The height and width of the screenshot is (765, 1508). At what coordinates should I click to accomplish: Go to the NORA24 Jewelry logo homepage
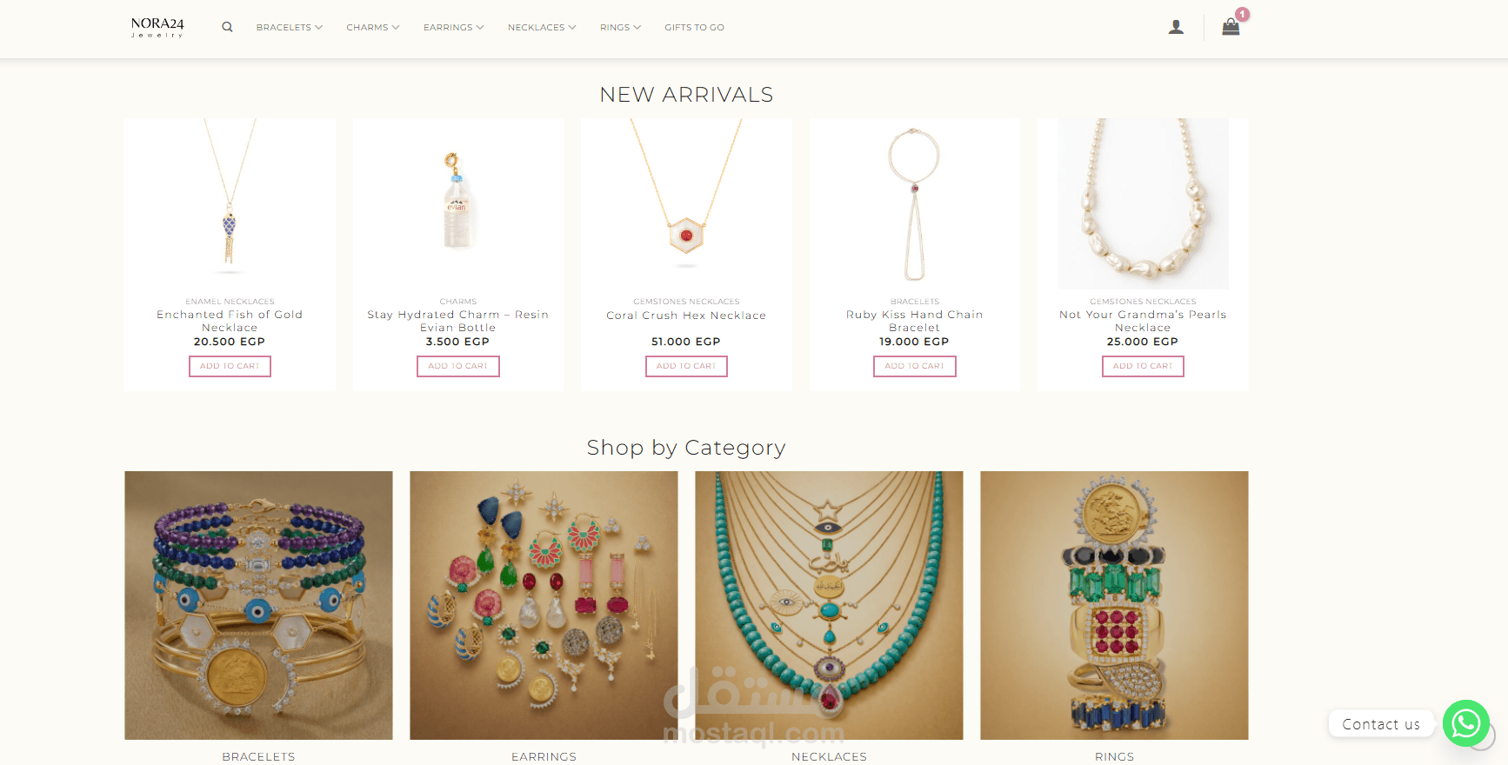[157, 27]
